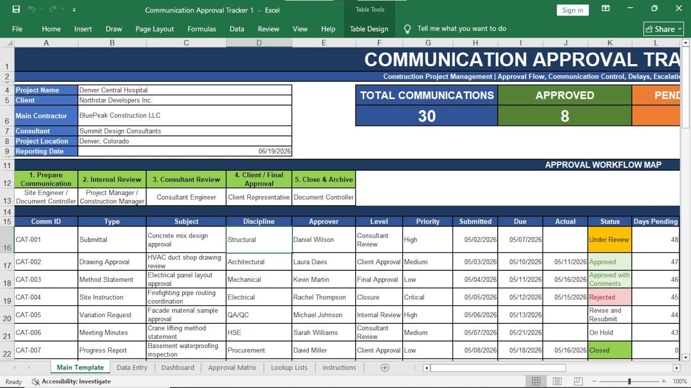Open the Data ribbon tab
Viewport: 691px width, 388px height.
[x=237, y=29]
